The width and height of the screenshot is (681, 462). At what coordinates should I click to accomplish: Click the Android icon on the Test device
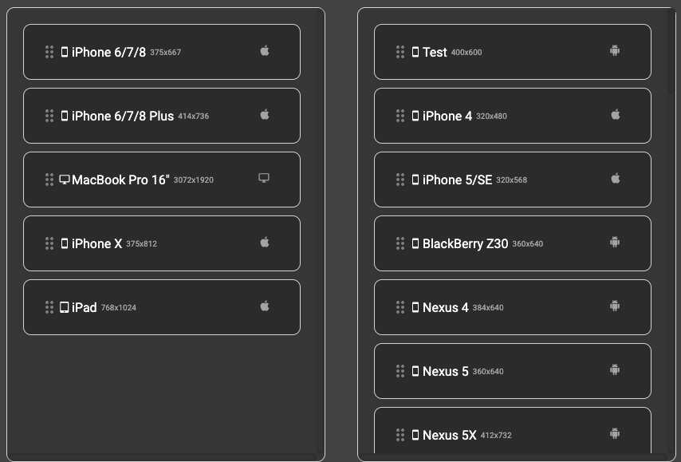pyautogui.click(x=615, y=51)
